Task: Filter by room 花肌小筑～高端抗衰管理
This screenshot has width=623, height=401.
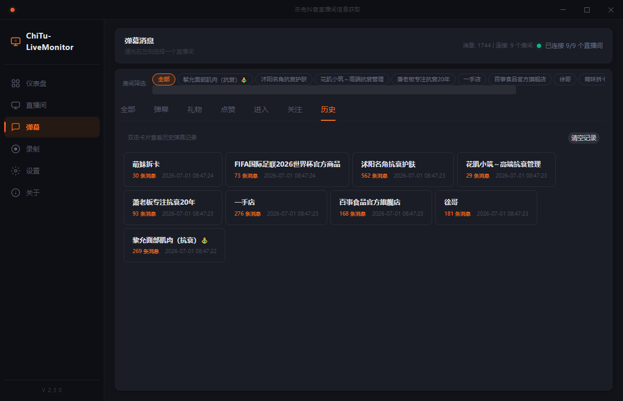Action: (352, 79)
